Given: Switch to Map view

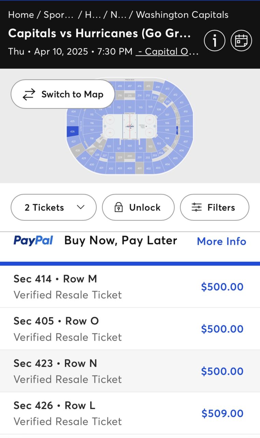Looking at the screenshot, I should click(x=63, y=94).
